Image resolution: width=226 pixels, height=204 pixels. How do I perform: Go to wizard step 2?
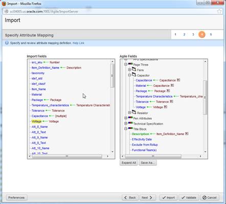click(184, 34)
